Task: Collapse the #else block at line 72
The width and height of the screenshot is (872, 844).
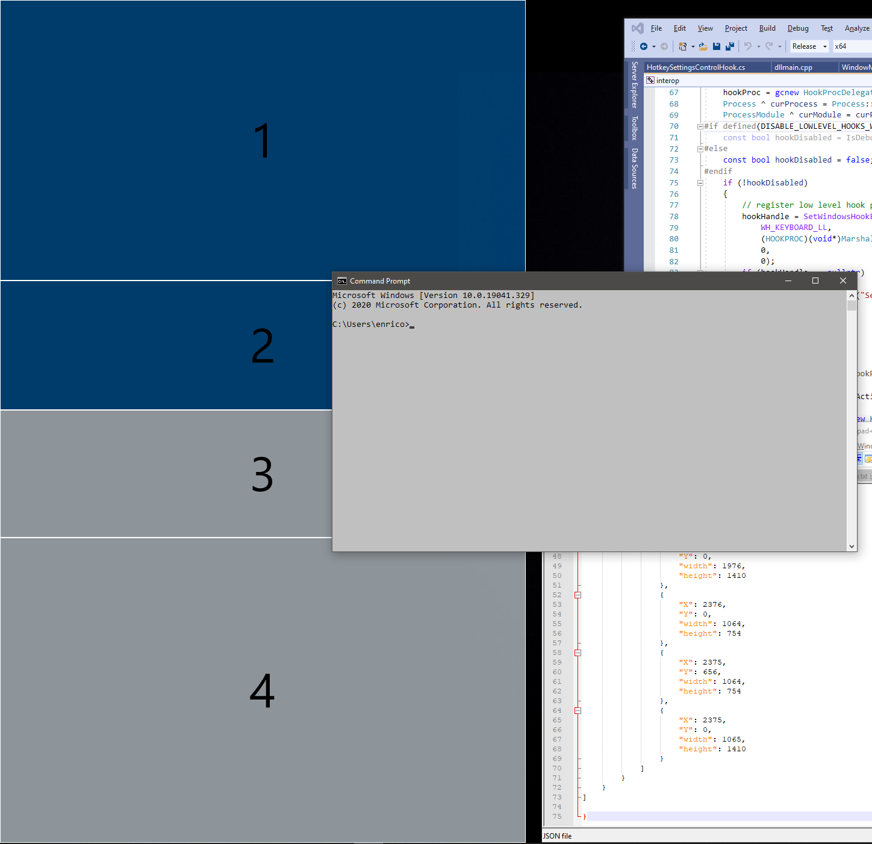Action: tap(700, 149)
